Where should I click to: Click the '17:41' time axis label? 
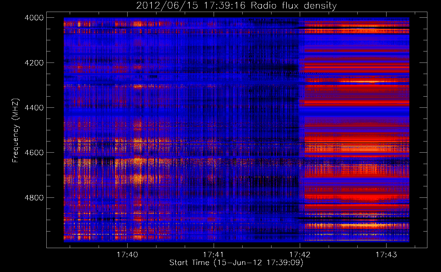pyautogui.click(x=213, y=255)
